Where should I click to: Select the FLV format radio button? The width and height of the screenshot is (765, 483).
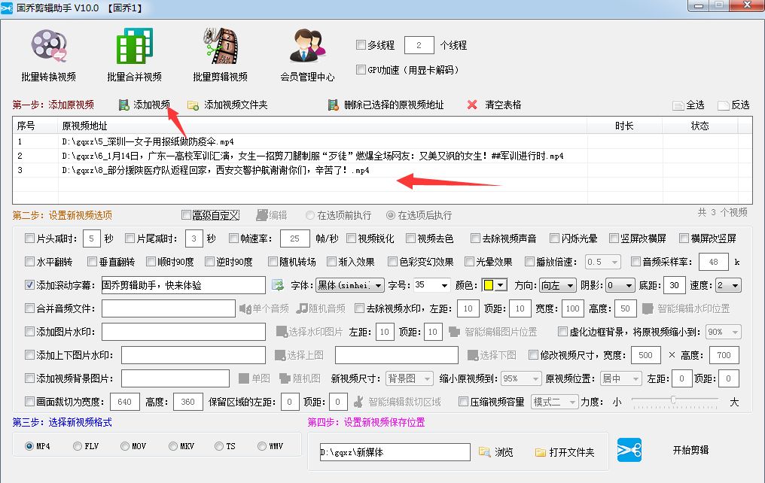pyautogui.click(x=77, y=446)
